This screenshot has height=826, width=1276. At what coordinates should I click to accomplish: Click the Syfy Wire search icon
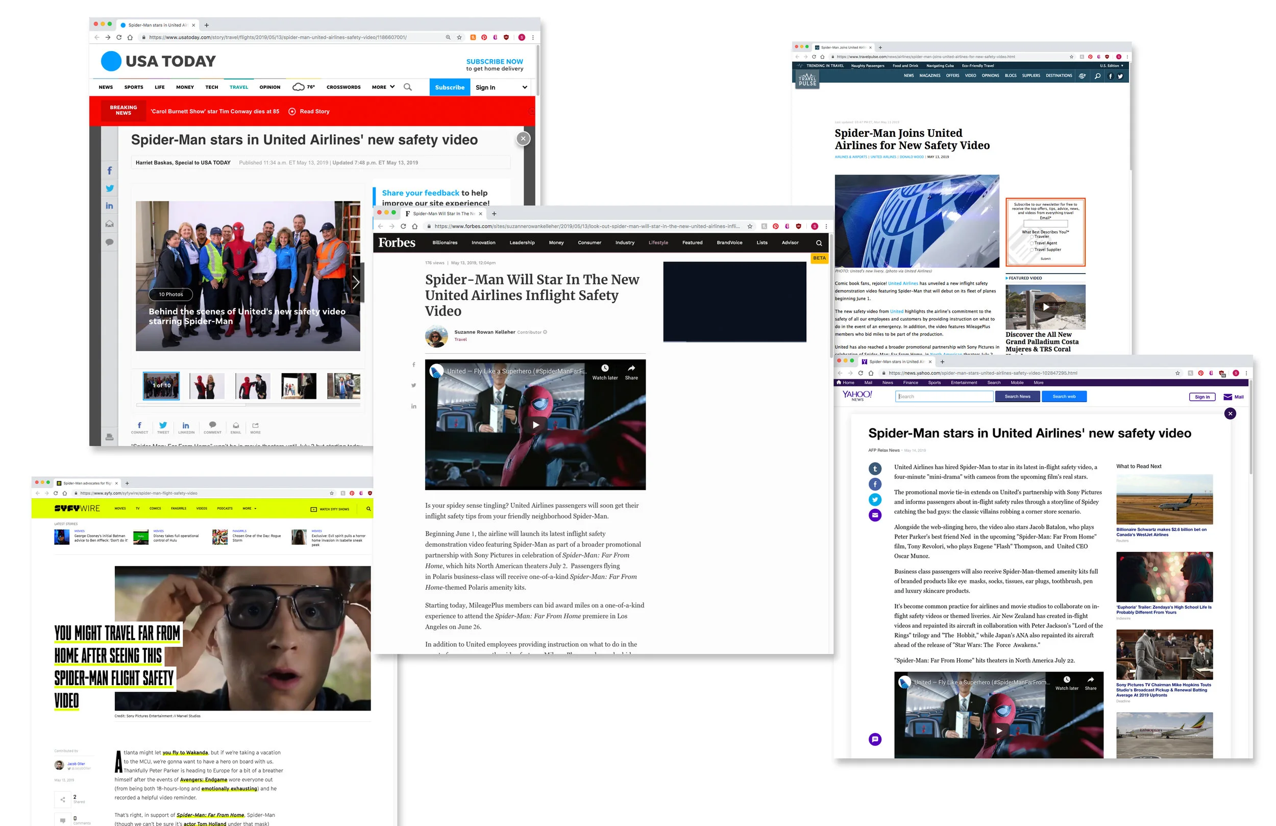[x=369, y=508]
